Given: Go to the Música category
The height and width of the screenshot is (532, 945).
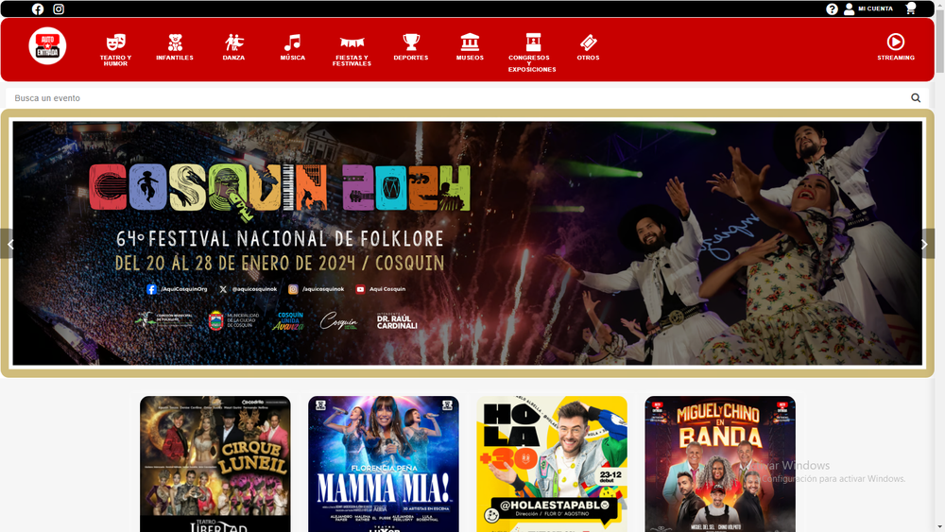Looking at the screenshot, I should 293,47.
